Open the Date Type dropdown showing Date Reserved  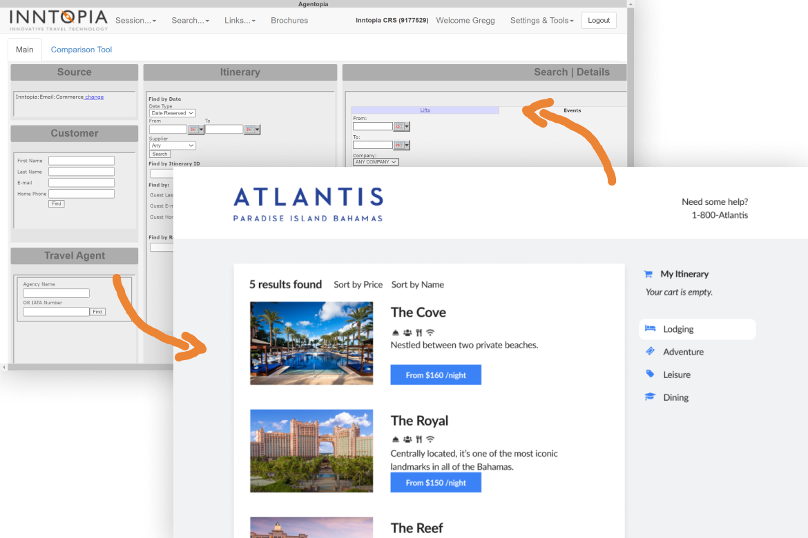173,112
